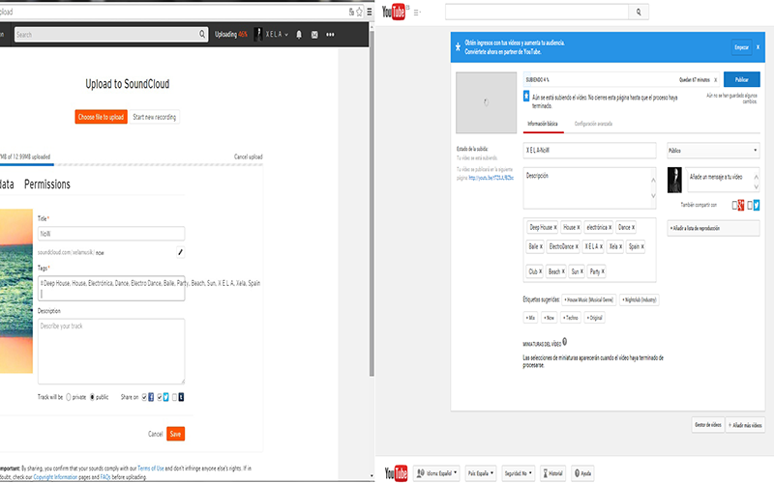Switch to SoundCloud Permissions tab
Image resolution: width=774 pixels, height=483 pixels.
[x=47, y=185]
